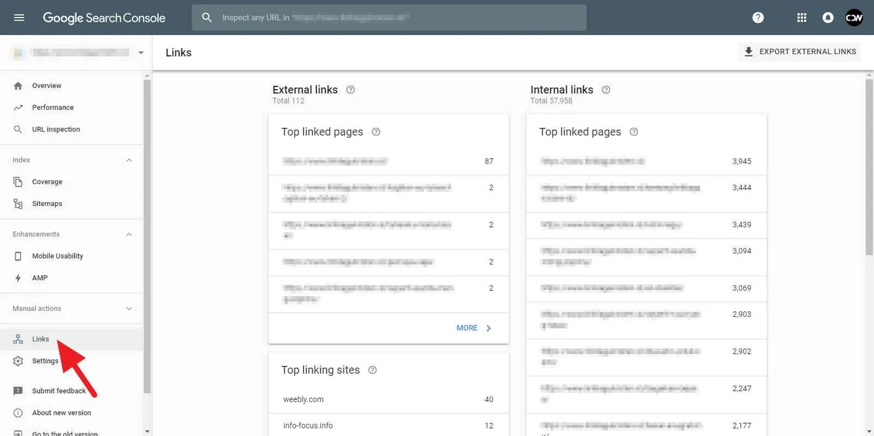This screenshot has height=436, width=874.
Task: Click the AMP lightning bolt icon
Action: coord(18,278)
